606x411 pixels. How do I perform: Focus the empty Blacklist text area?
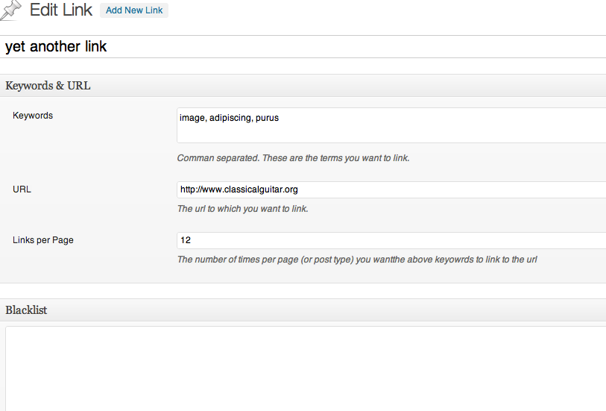(x=306, y=369)
